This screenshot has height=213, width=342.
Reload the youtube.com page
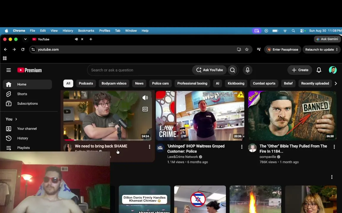click(23, 50)
